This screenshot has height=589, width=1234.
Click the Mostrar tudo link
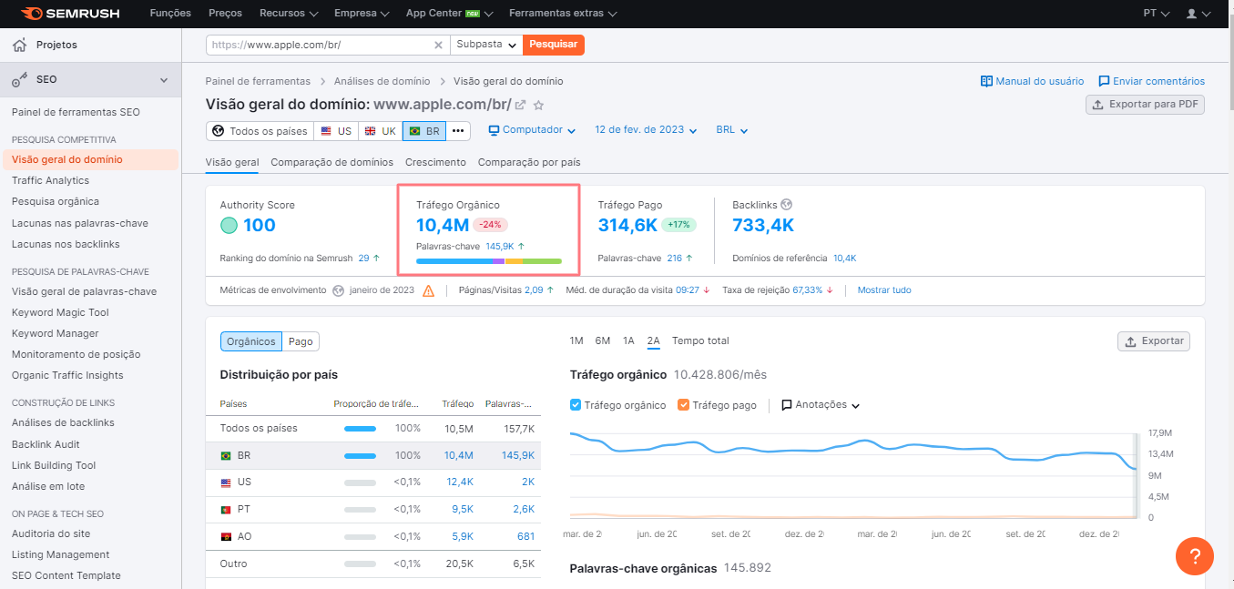click(884, 290)
